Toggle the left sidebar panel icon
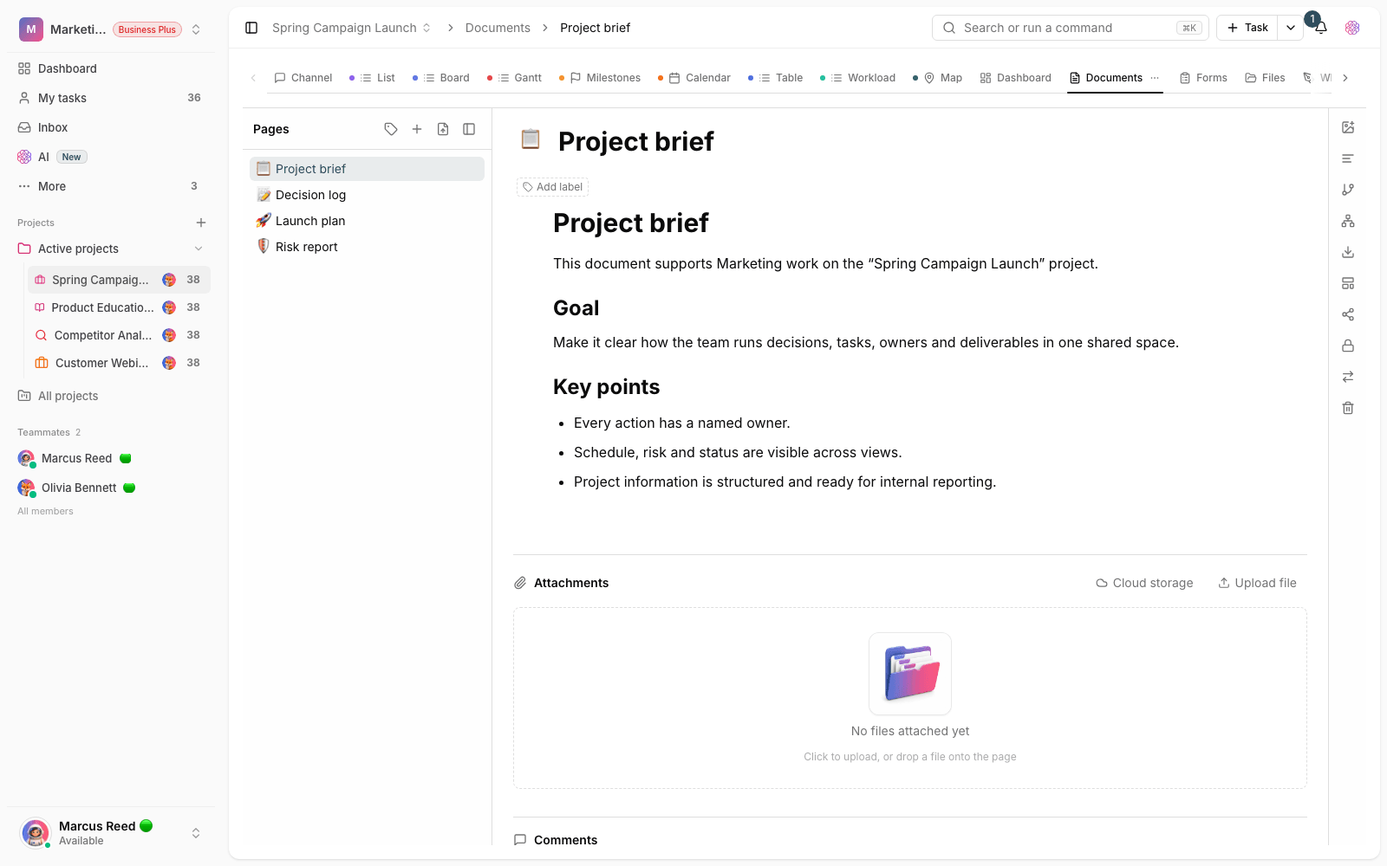This screenshot has width=1387, height=866. pyautogui.click(x=251, y=28)
